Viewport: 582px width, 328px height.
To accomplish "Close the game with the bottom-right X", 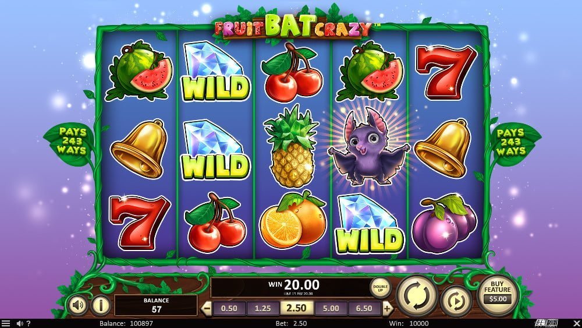I will pos(576,323).
